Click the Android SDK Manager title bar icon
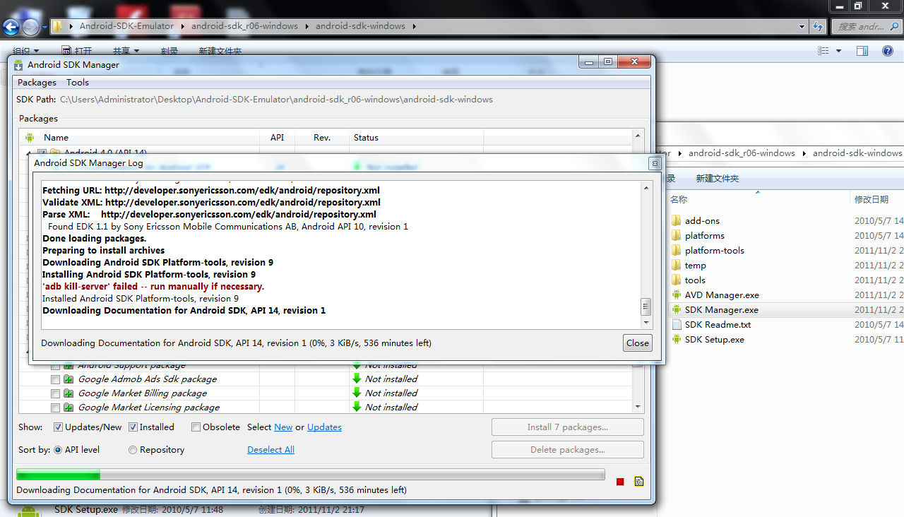904x517 pixels. (x=18, y=65)
